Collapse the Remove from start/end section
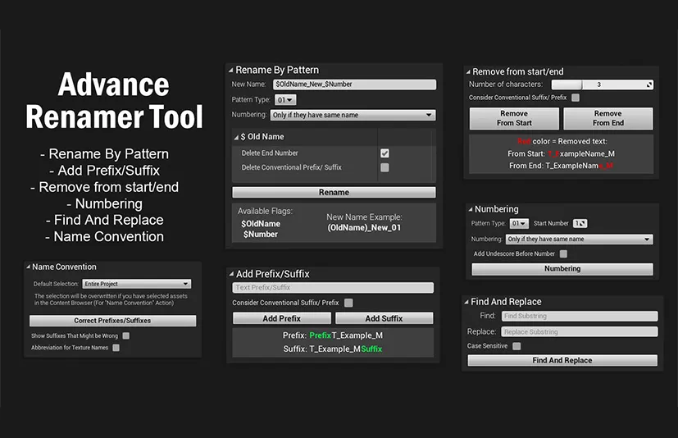The height and width of the screenshot is (438, 678). tap(468, 72)
